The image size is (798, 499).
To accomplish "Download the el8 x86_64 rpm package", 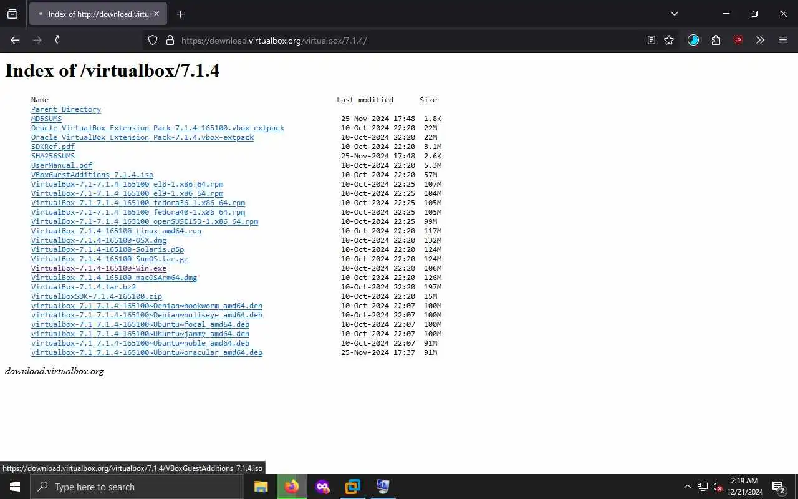I will 127,184.
